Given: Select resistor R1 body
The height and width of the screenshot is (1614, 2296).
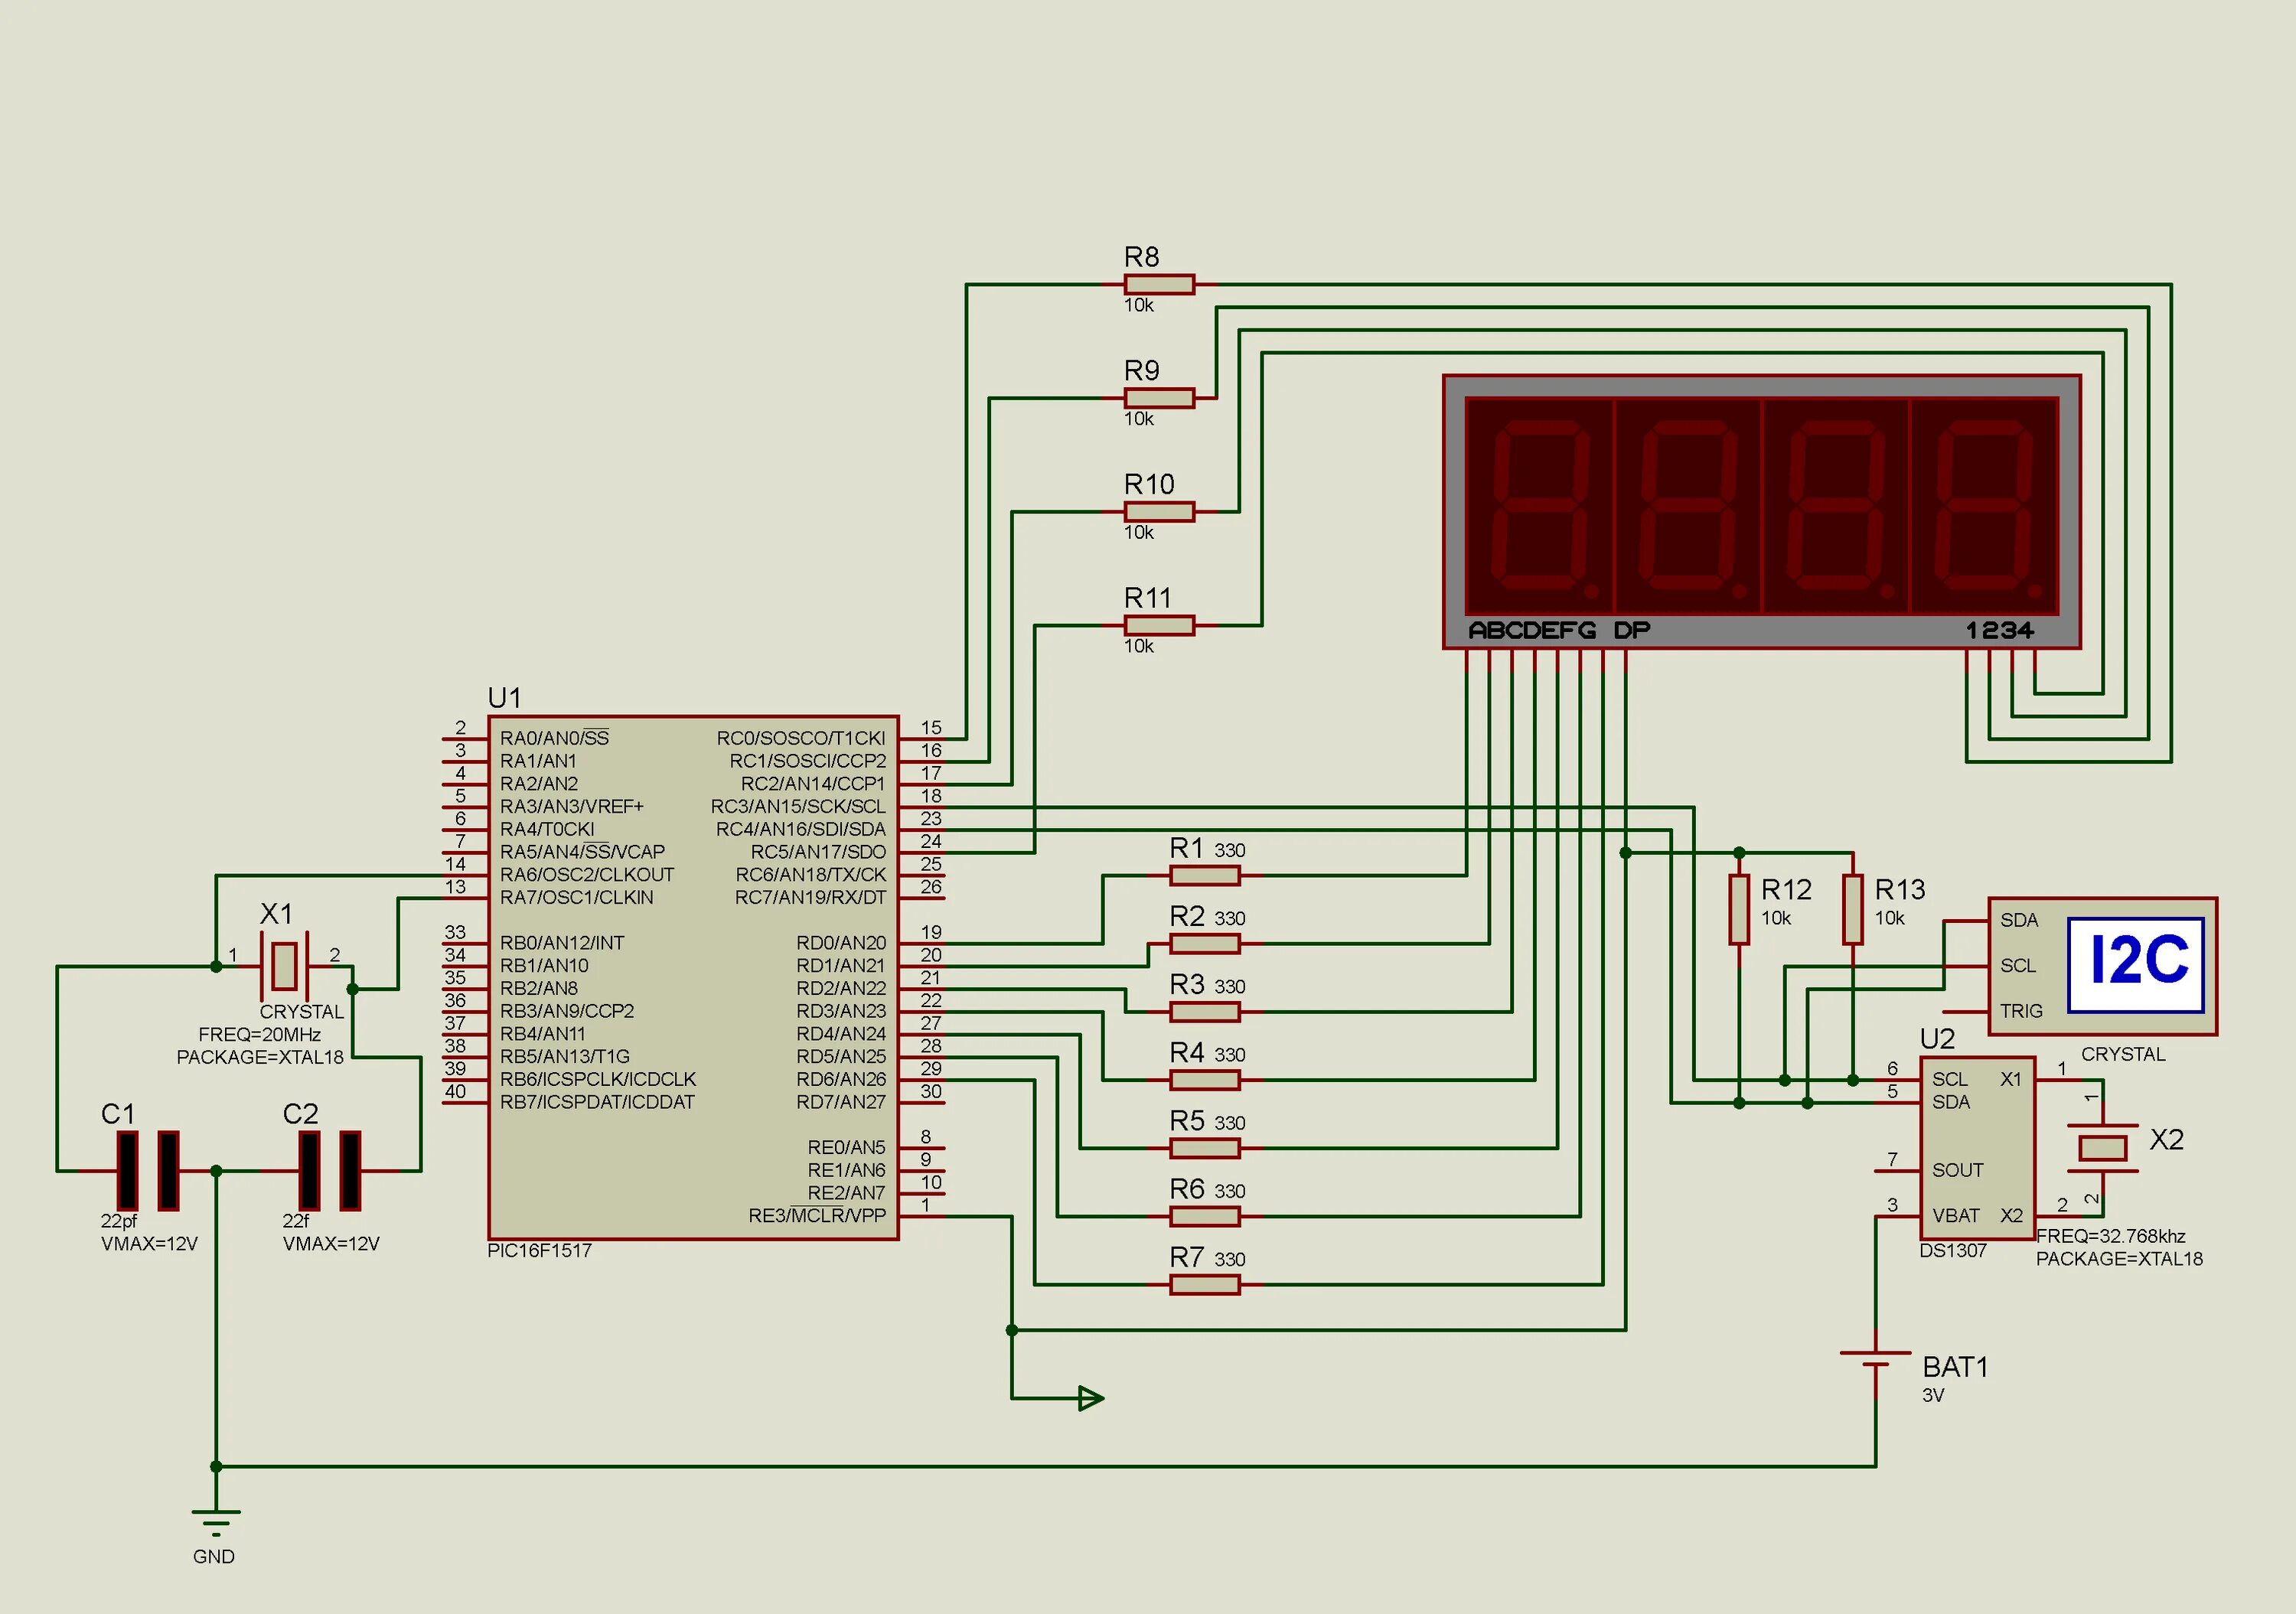Looking at the screenshot, I should pyautogui.click(x=1204, y=876).
